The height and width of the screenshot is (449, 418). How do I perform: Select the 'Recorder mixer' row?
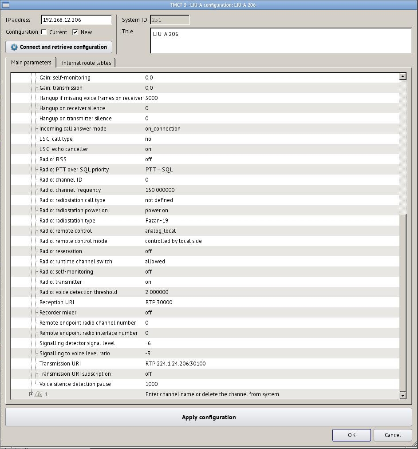pyautogui.click(x=205, y=312)
